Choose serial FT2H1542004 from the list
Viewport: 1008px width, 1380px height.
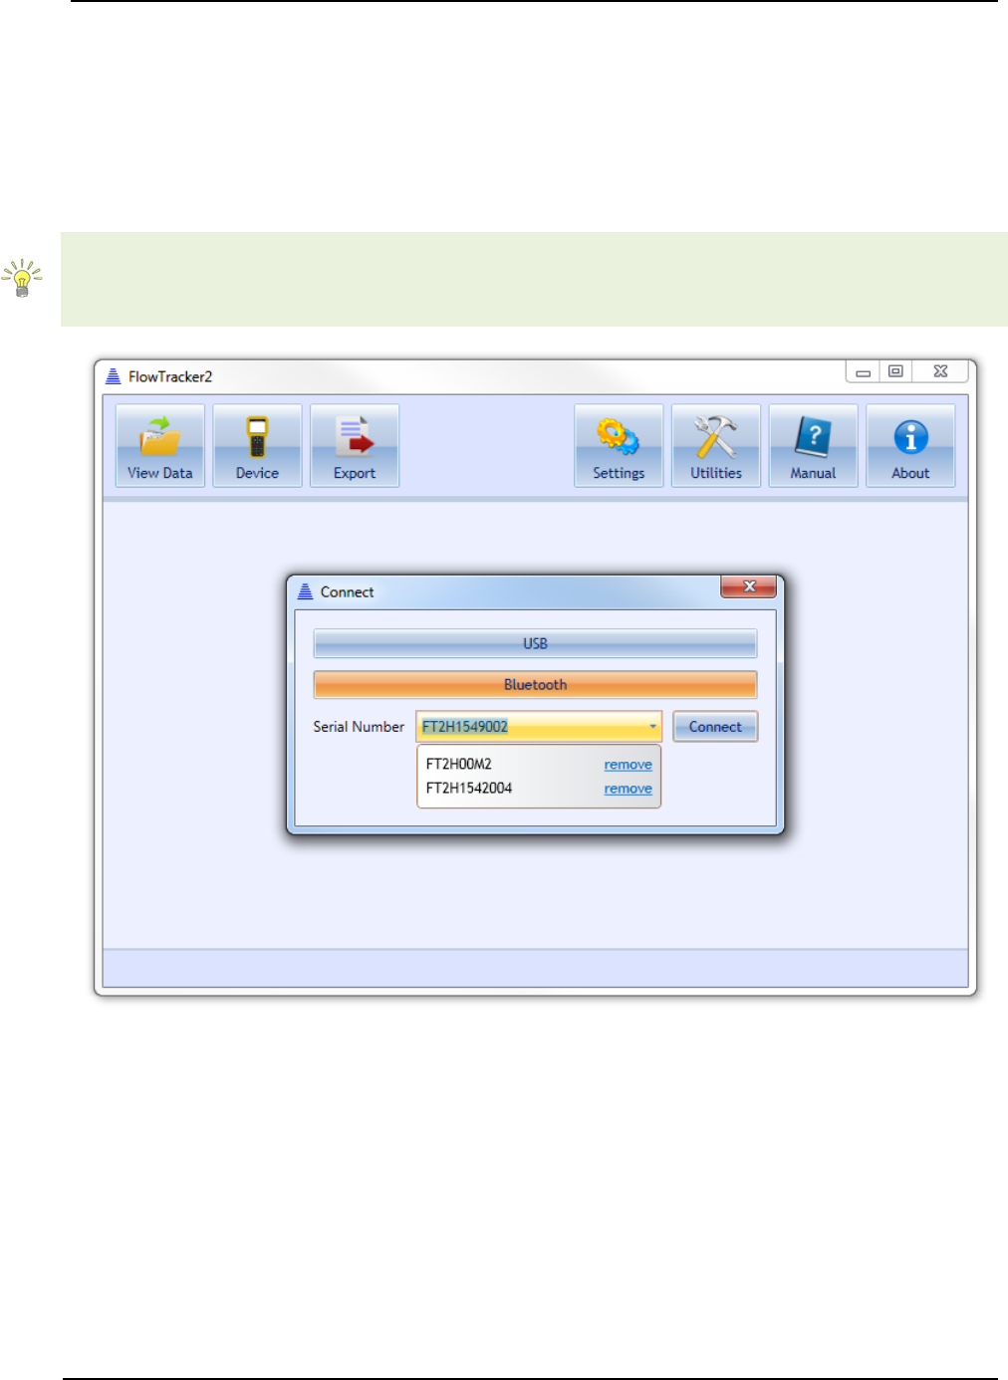pos(469,788)
